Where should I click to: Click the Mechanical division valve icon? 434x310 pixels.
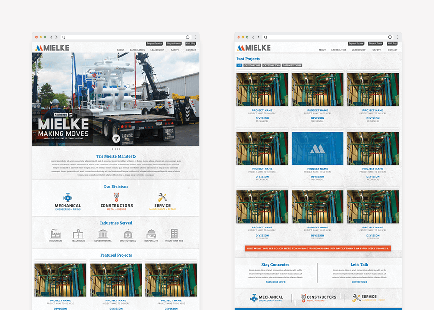coord(68,197)
